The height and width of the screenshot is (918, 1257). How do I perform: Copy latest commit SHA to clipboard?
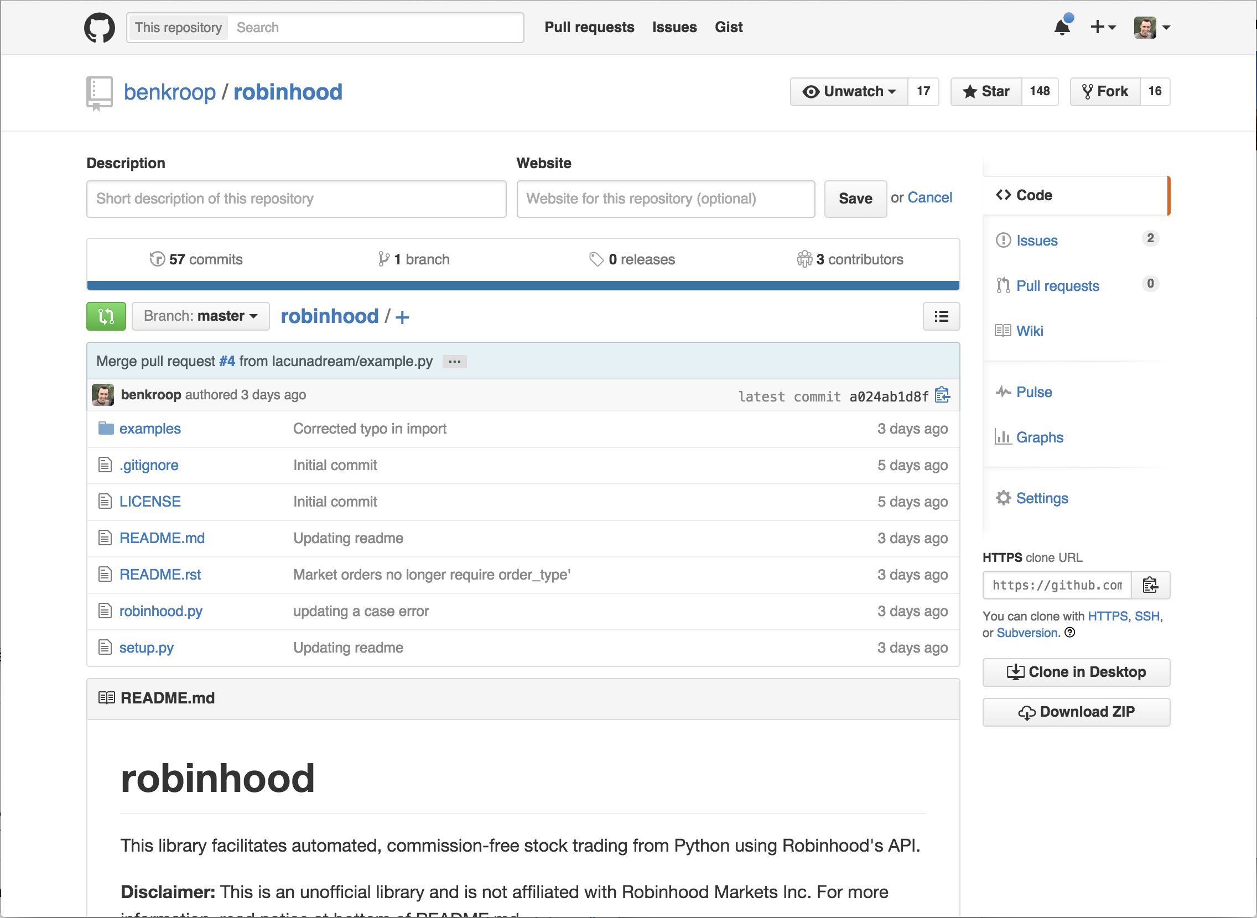(942, 395)
